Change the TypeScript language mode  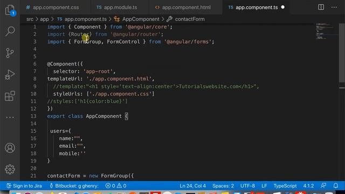click(x=285, y=186)
